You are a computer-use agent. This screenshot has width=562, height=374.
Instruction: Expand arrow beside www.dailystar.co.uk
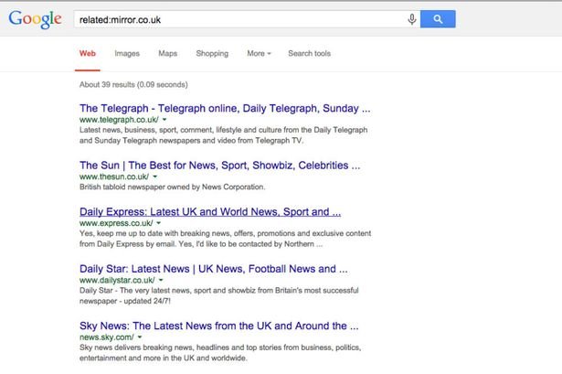159,280
